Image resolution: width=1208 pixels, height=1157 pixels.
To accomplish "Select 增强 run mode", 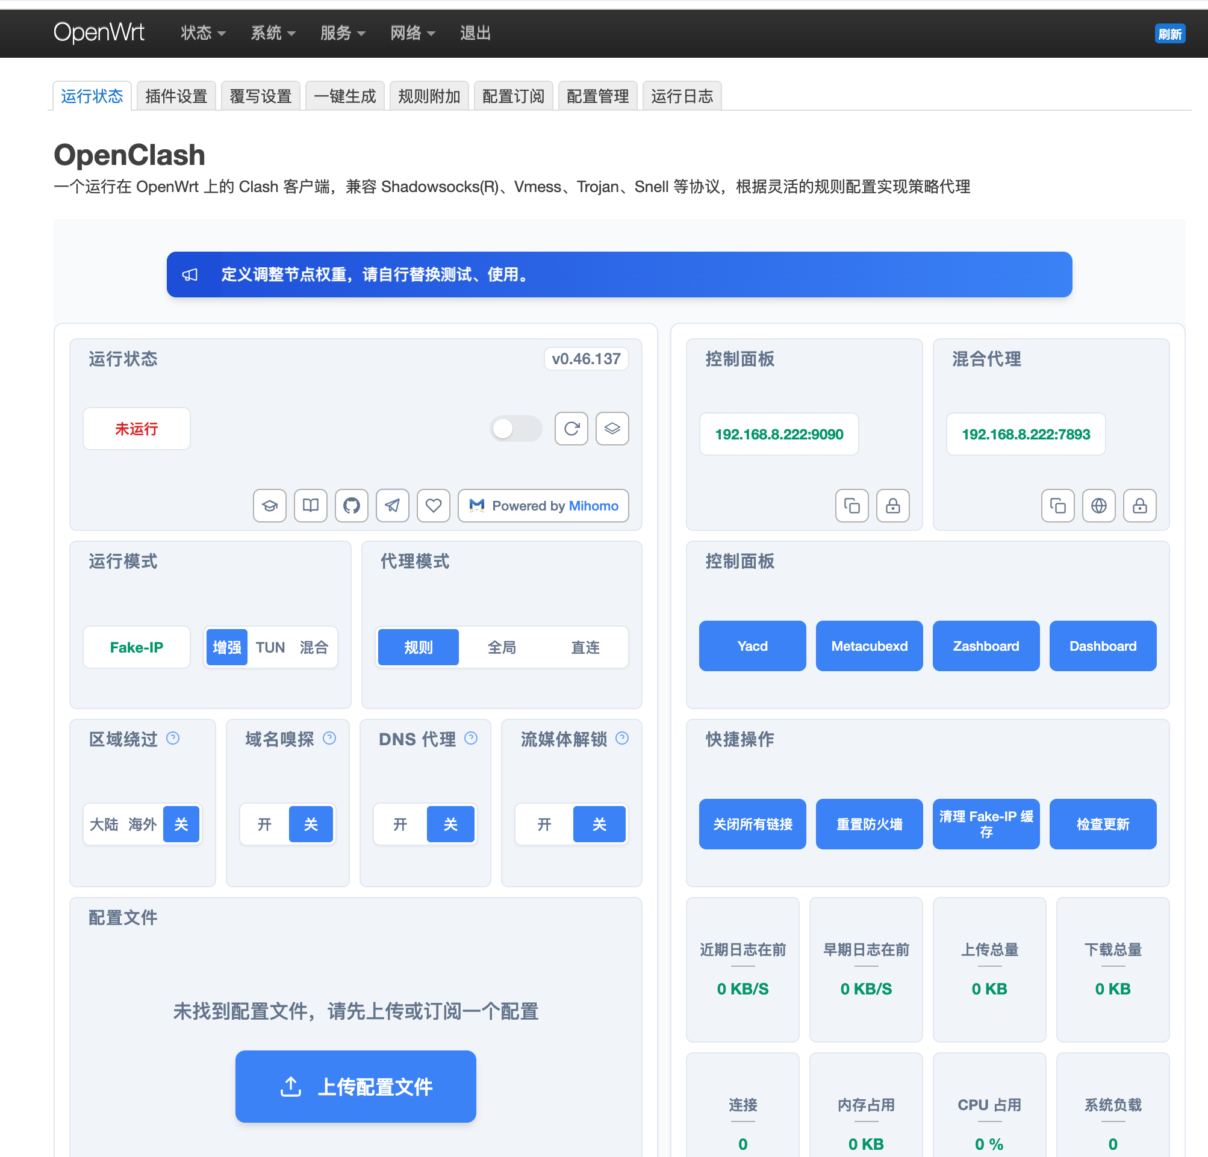I will (x=227, y=647).
